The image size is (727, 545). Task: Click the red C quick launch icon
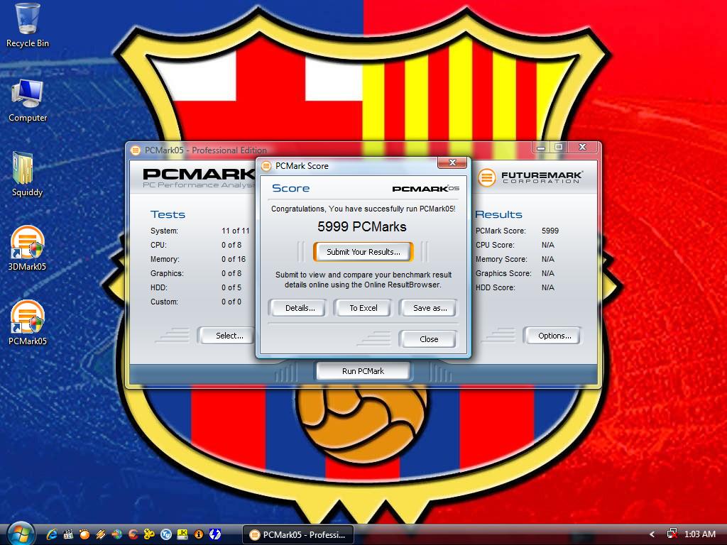[133, 534]
